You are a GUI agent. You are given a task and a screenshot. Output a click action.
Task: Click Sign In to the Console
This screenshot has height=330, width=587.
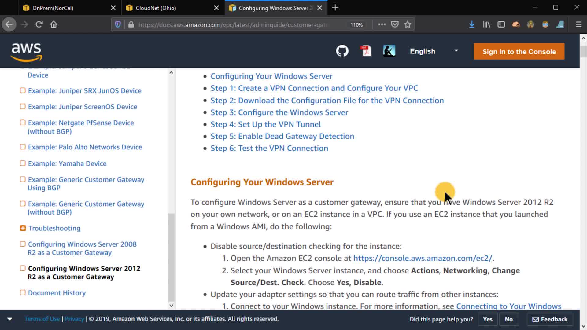click(x=519, y=51)
